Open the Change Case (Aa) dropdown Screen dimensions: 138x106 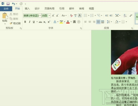(x=64, y=16)
